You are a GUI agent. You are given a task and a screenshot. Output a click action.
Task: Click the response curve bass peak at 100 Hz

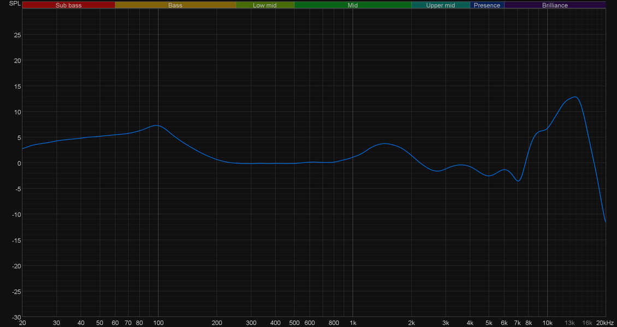[x=157, y=125]
